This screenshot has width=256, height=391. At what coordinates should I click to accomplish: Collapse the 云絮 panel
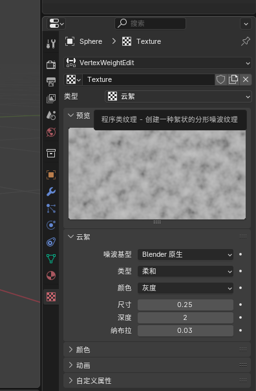point(70,237)
